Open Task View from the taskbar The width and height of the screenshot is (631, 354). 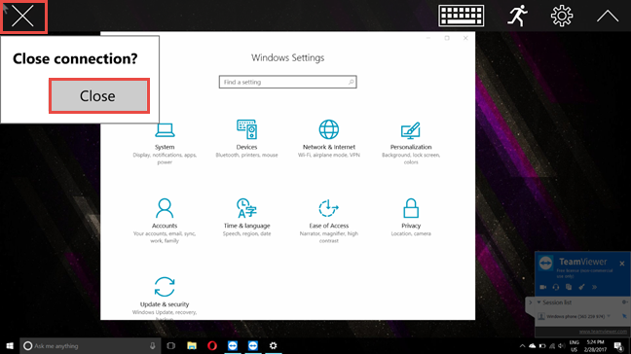click(x=171, y=345)
